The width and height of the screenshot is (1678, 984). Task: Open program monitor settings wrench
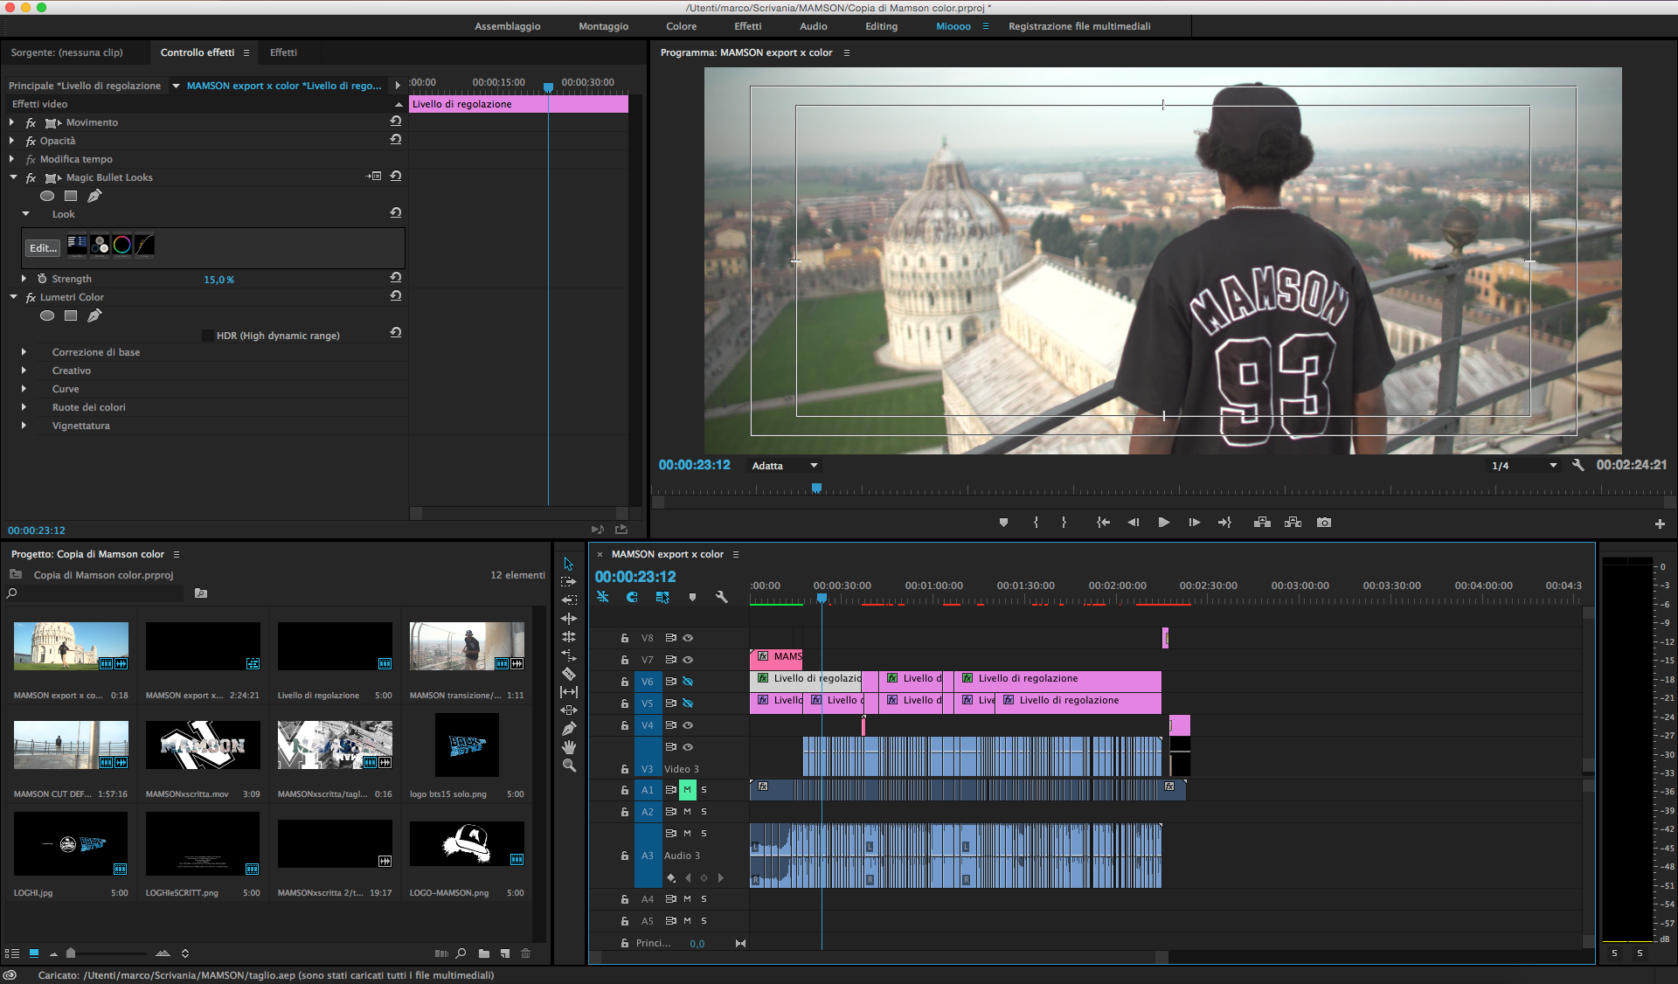pyautogui.click(x=1577, y=465)
